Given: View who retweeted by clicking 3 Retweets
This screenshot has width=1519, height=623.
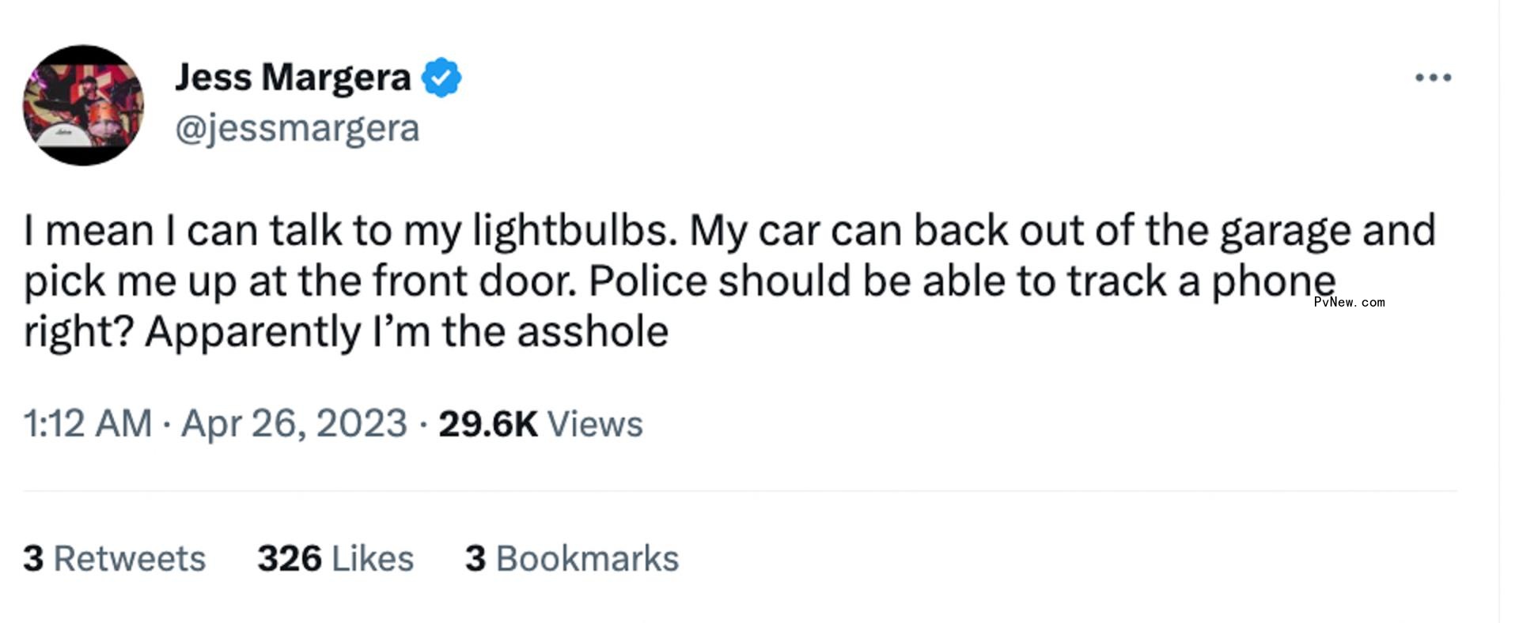Looking at the screenshot, I should [x=113, y=557].
